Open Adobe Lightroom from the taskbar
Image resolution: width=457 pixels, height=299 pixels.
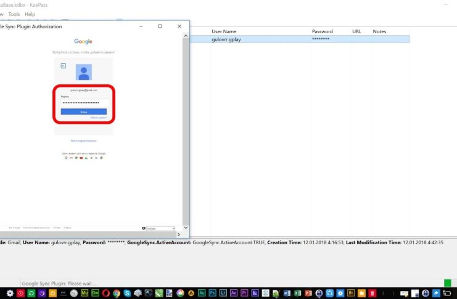pos(223,293)
